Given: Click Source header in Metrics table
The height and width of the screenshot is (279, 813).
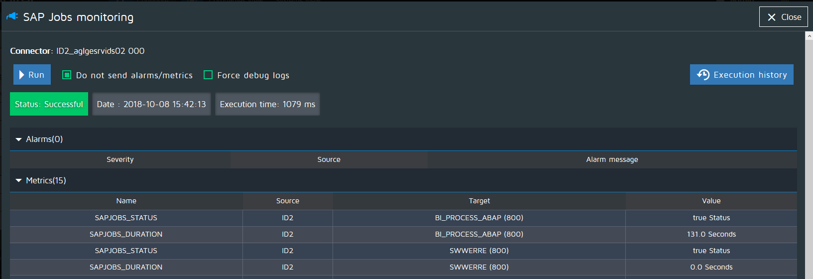Looking at the screenshot, I should click(287, 201).
